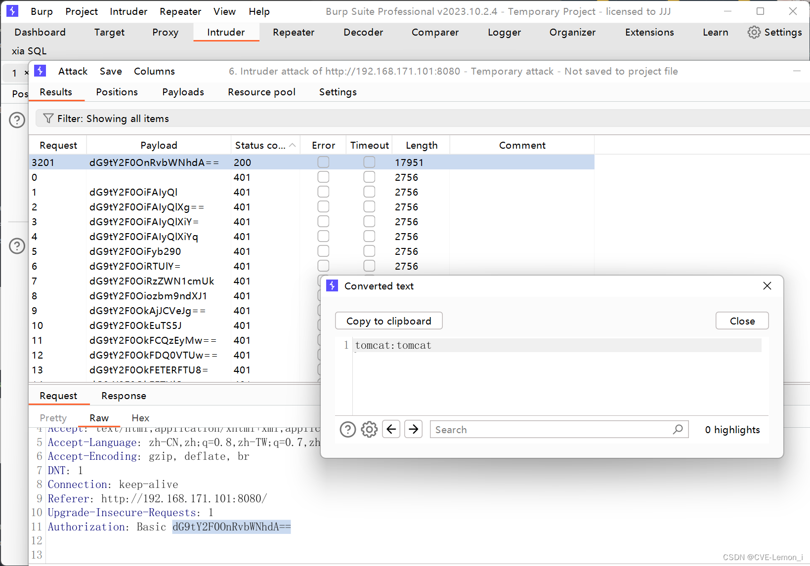Viewport: 810px width, 566px height.
Task: Toggle Error checkbox for request 0
Action: 323,177
